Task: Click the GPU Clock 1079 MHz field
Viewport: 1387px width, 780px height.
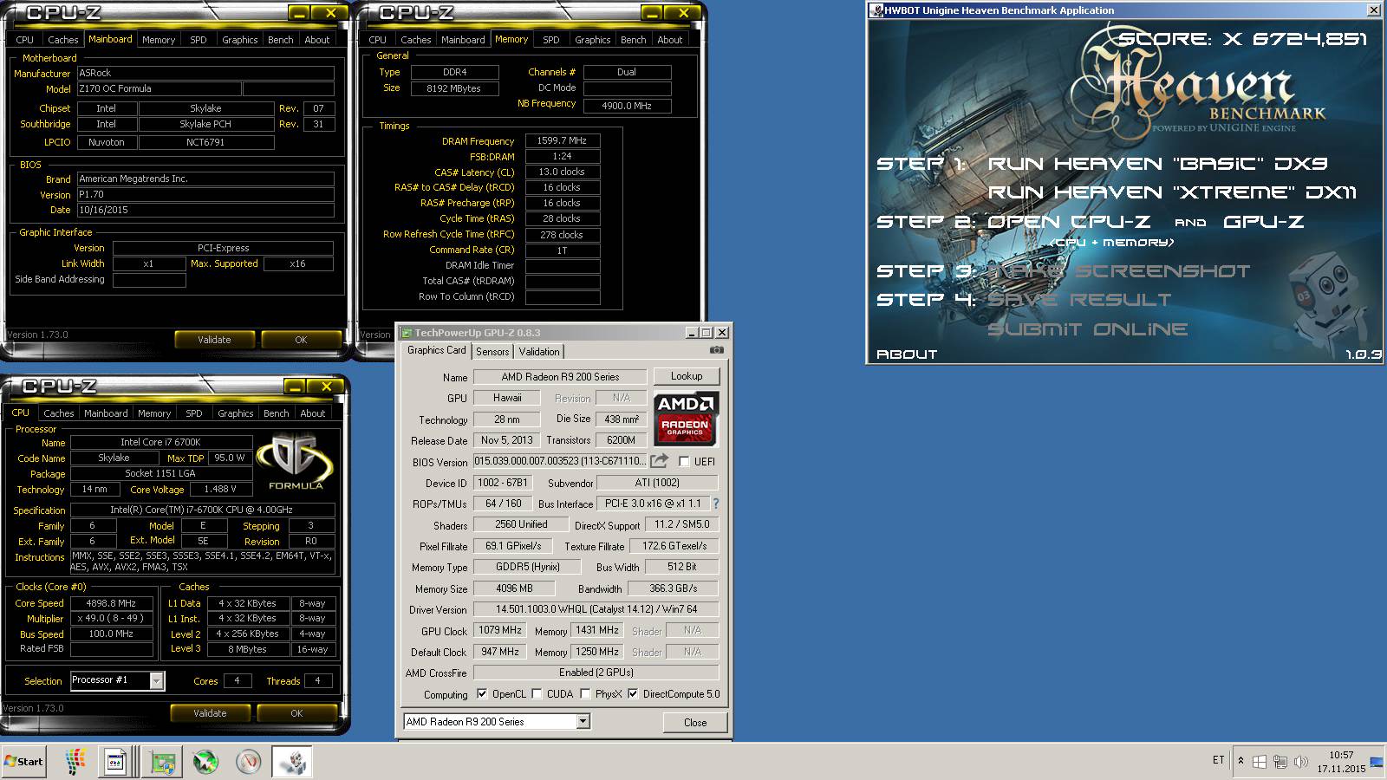Action: 500,630
